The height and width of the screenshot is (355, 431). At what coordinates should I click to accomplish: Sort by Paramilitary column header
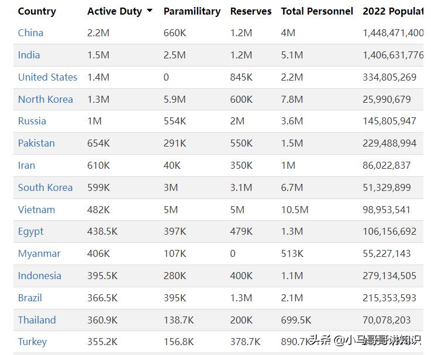click(x=192, y=11)
